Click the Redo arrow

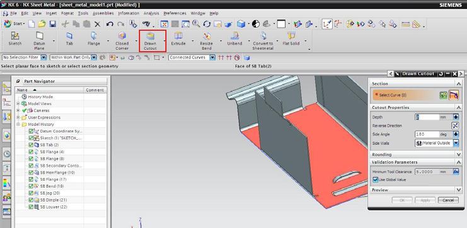point(120,24)
